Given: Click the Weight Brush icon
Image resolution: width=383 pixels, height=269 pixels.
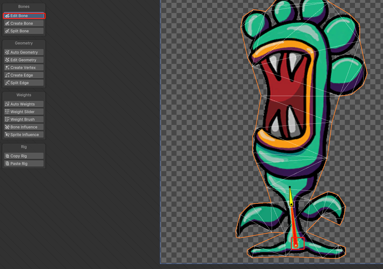Looking at the screenshot, I should point(7,119).
